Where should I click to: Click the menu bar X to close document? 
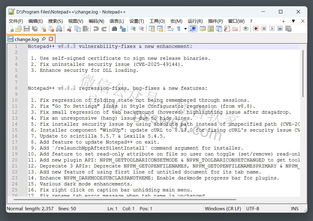point(303,21)
